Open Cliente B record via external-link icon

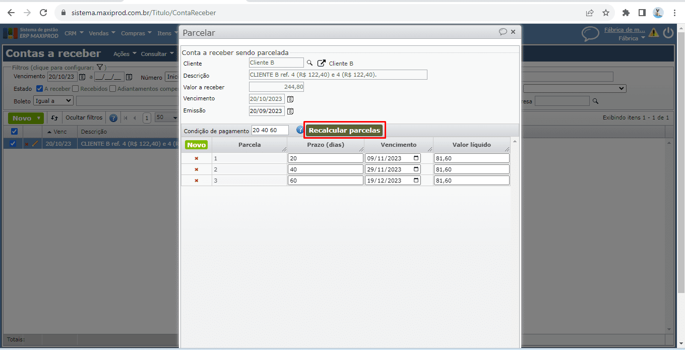coord(322,63)
